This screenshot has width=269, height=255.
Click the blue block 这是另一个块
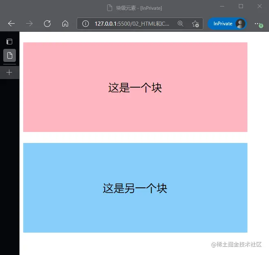(135, 188)
